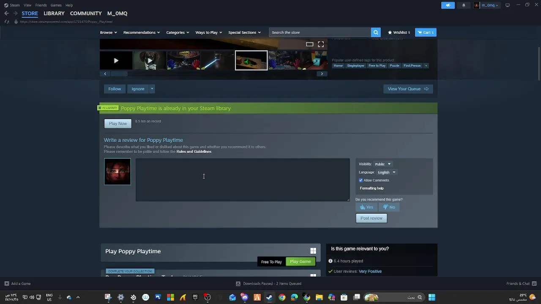The width and height of the screenshot is (541, 304).
Task: Expand the Recommendations menu
Action: pos(142,33)
